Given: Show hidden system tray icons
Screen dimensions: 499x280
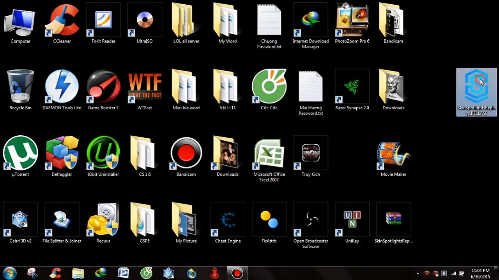Looking at the screenshot, I should [x=418, y=273].
